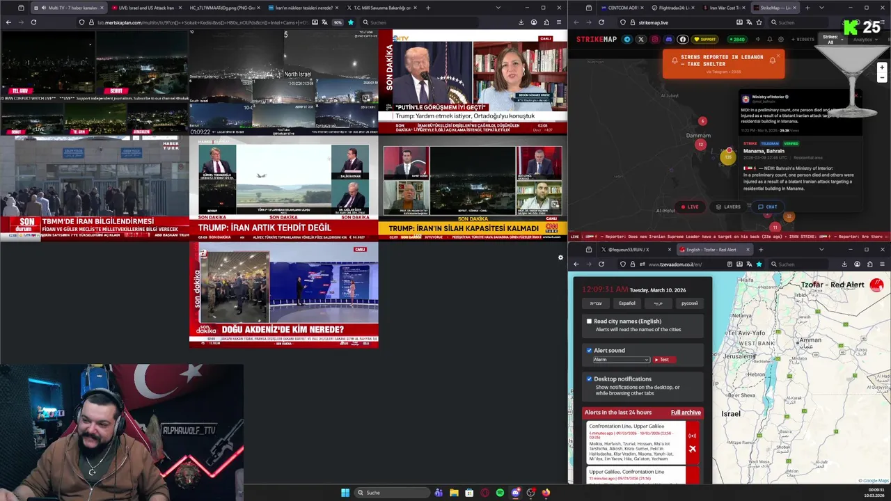Switch Tzofar language to Español
Image resolution: width=891 pixels, height=501 pixels.
pos(627,303)
